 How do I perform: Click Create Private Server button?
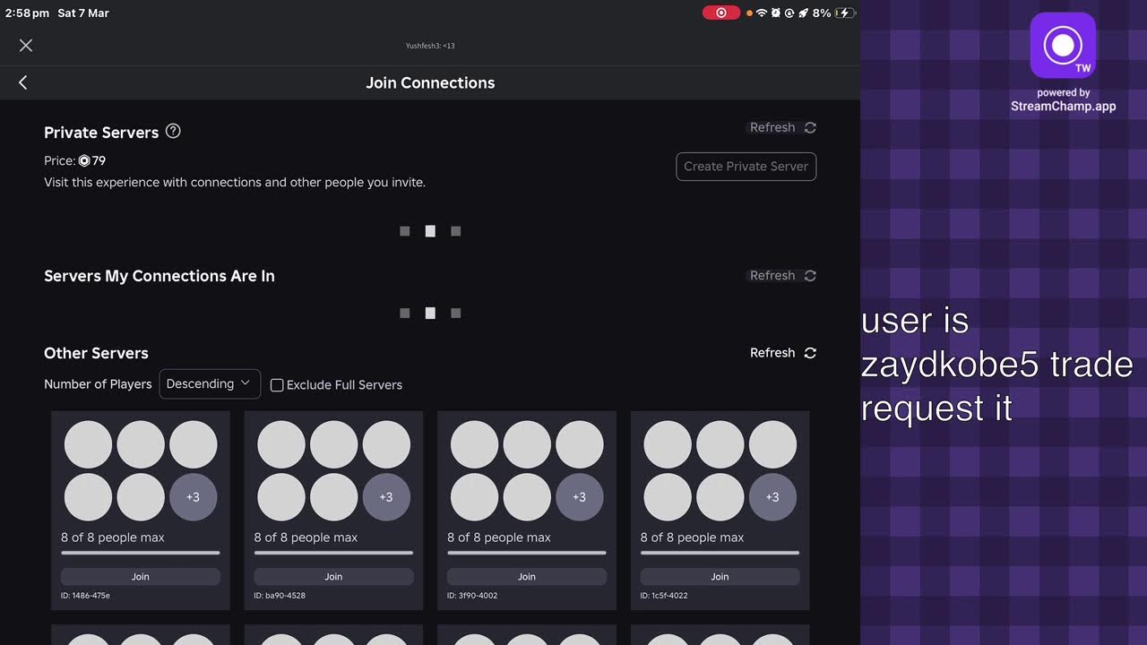point(746,167)
